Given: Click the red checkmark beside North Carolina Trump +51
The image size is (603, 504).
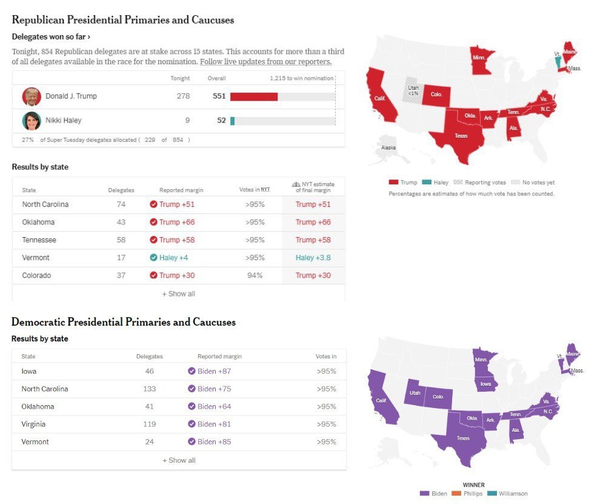Looking at the screenshot, I should pyautogui.click(x=153, y=204).
